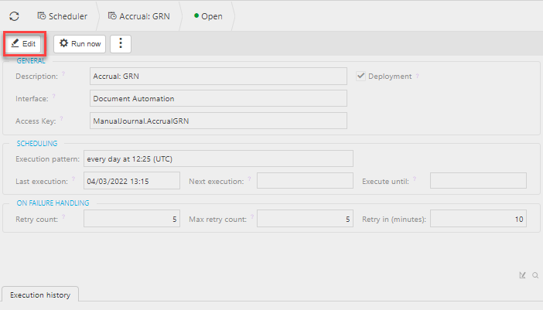
Task: Click the Max retry count field
Action: [305, 219]
